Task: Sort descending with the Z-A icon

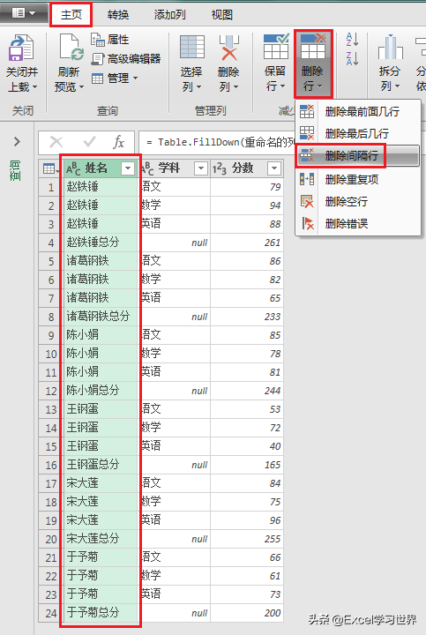Action: (x=352, y=59)
